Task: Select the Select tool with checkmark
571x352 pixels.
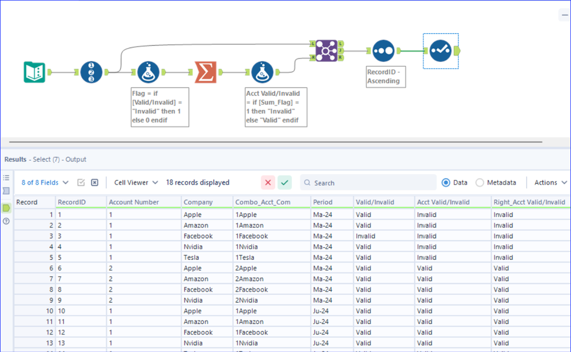Action: point(440,51)
